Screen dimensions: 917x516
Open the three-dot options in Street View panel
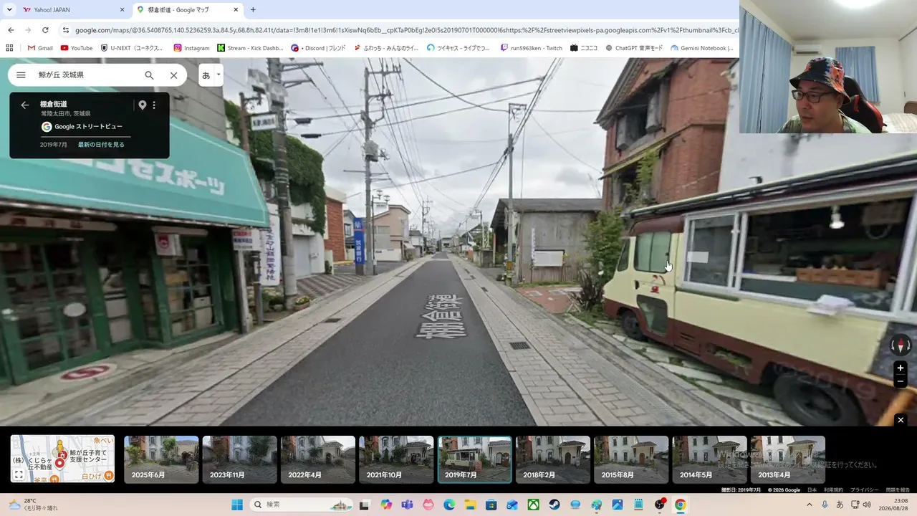tap(154, 105)
